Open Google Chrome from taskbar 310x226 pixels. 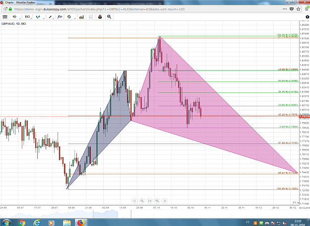[x=22, y=223]
